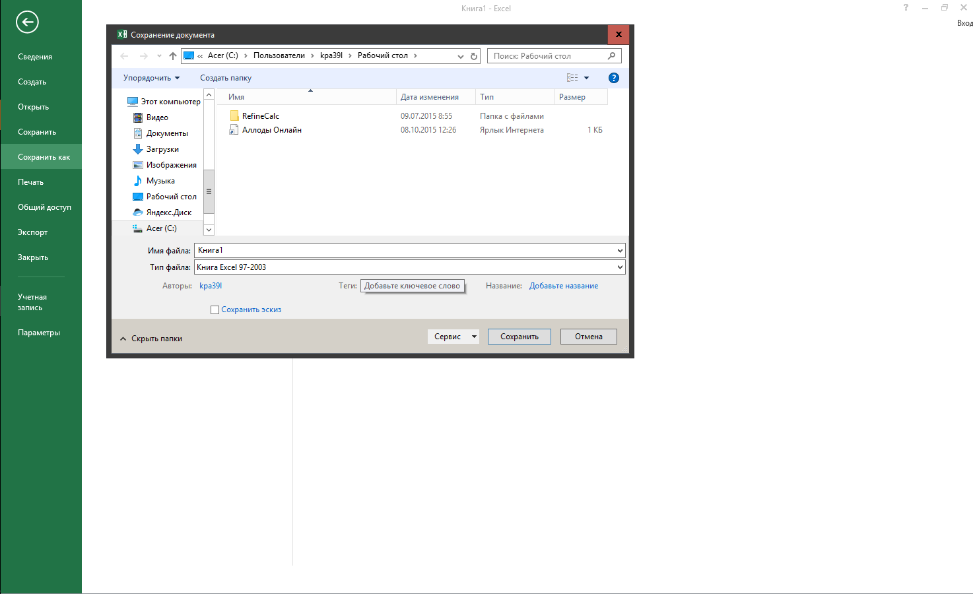Open Excel help question mark in title bar
Viewport: 973px width, 594px height.
[906, 8]
